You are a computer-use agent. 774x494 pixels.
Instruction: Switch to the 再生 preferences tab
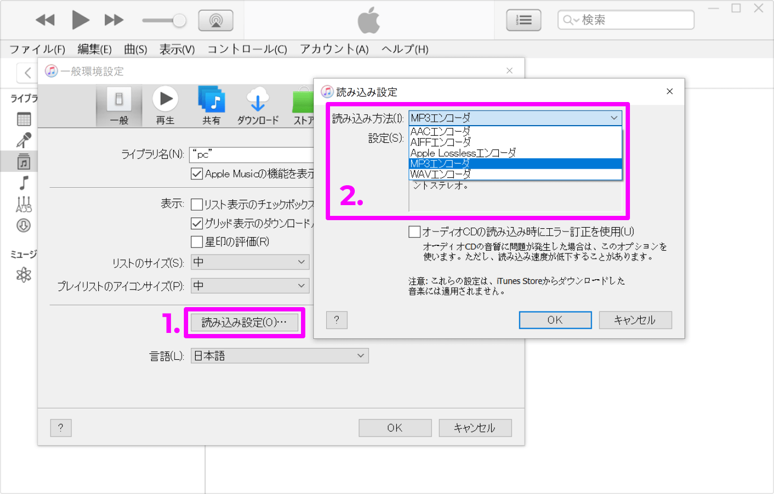coord(166,106)
